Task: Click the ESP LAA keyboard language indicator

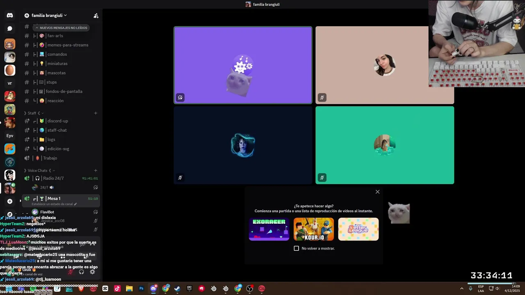Action: pos(481,288)
